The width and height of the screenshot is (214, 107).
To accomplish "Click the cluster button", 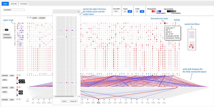I will click(x=35, y=18).
